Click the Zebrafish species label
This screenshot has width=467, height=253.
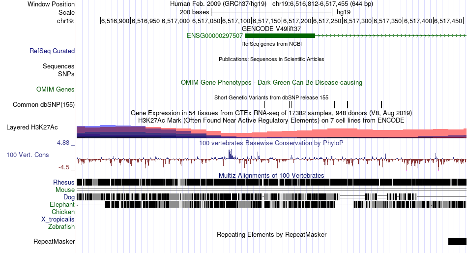click(x=61, y=227)
